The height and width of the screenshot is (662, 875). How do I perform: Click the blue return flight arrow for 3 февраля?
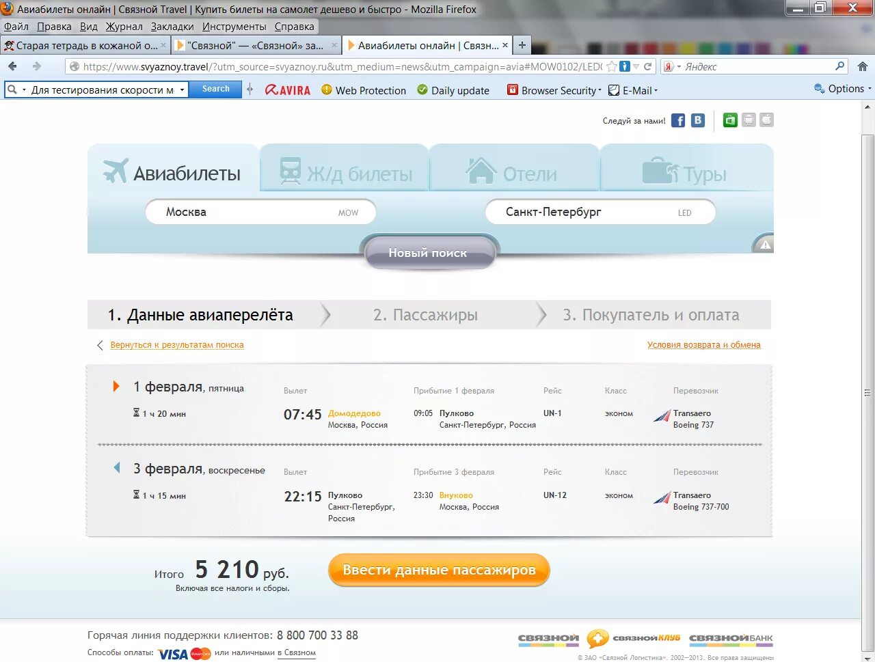tap(116, 468)
